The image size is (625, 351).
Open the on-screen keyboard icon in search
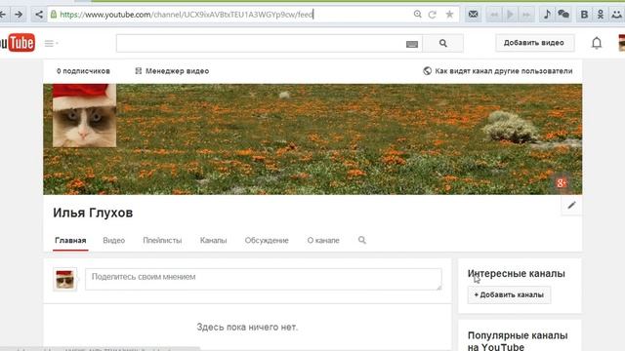tap(412, 44)
